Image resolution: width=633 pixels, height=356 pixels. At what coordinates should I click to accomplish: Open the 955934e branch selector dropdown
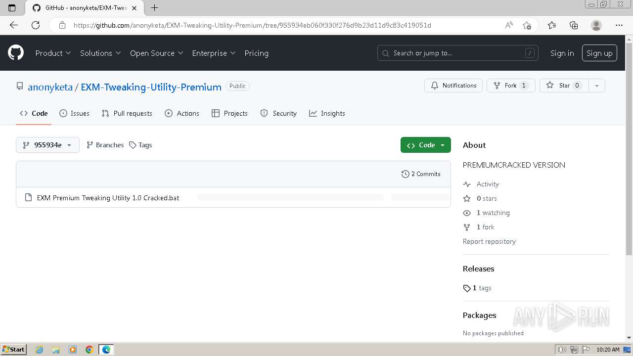[47, 145]
